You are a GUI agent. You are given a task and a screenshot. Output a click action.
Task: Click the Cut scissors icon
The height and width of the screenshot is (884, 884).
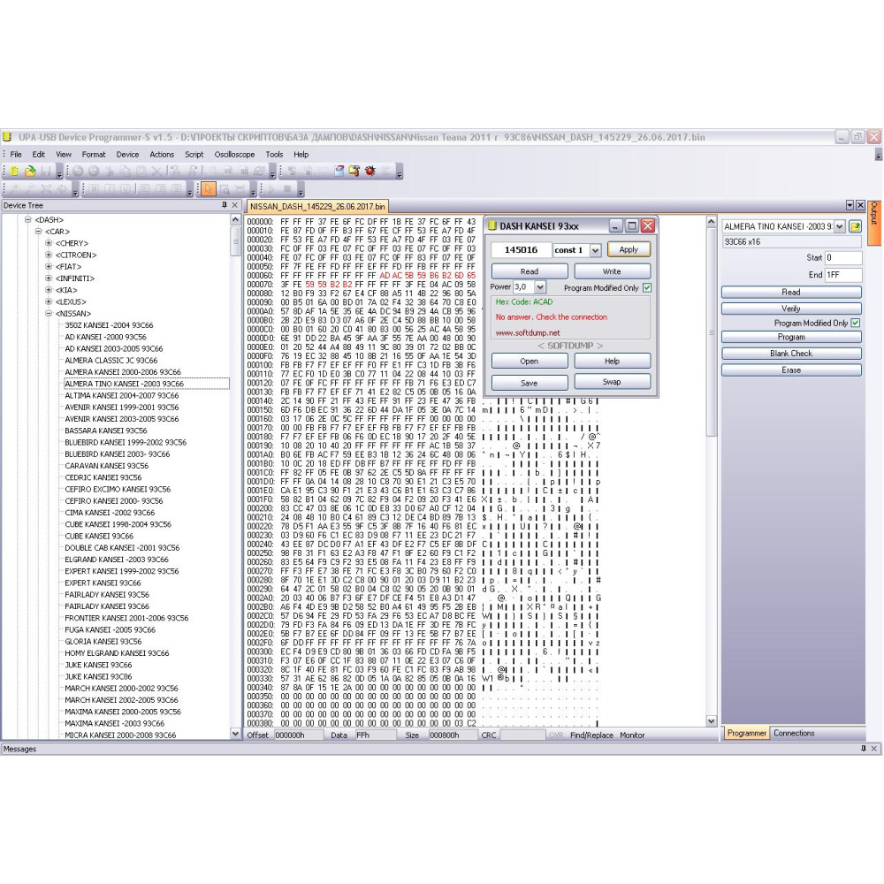click(110, 171)
